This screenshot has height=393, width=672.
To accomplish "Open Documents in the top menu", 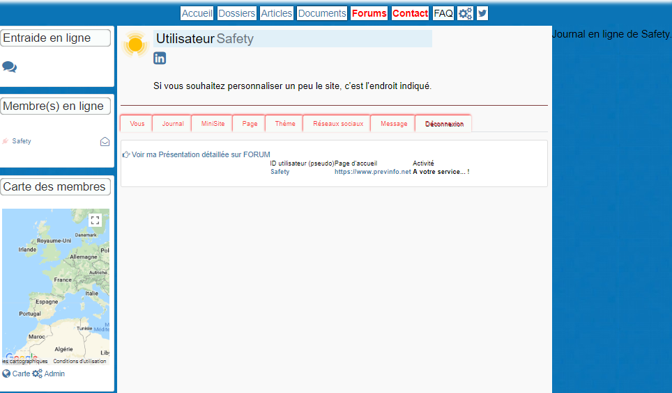I will (x=322, y=13).
